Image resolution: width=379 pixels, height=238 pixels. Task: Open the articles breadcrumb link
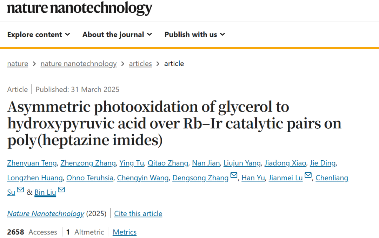[140, 64]
